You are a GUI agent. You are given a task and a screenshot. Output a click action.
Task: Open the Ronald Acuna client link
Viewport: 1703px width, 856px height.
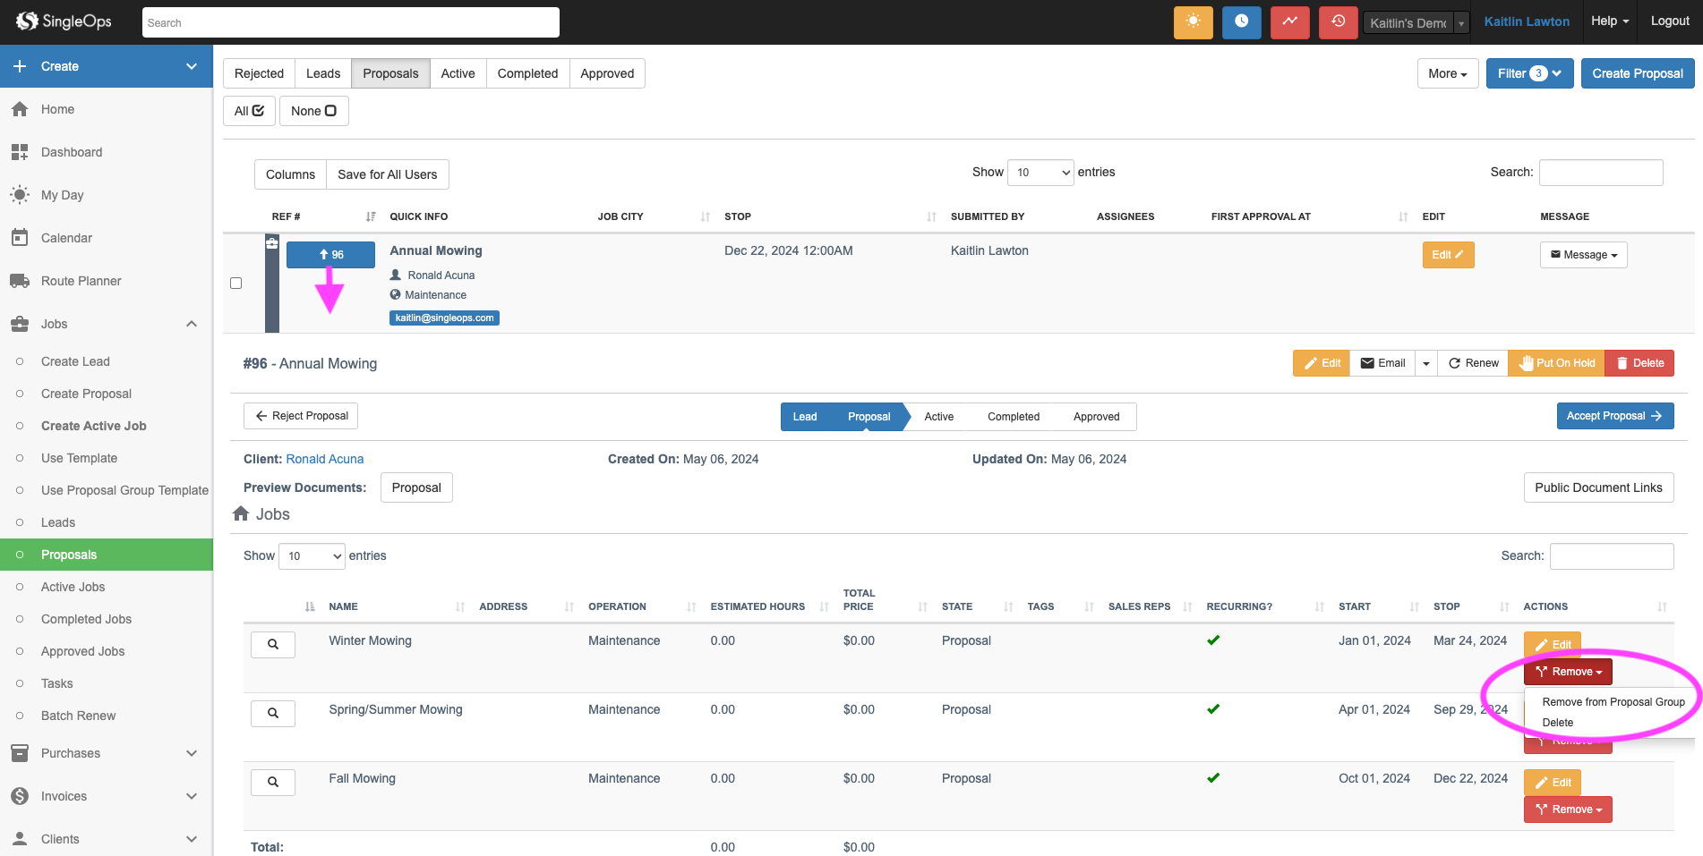(x=325, y=459)
